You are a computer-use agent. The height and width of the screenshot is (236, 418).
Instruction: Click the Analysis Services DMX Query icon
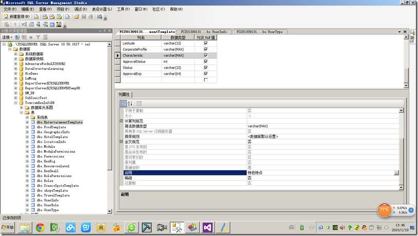click(52, 16)
